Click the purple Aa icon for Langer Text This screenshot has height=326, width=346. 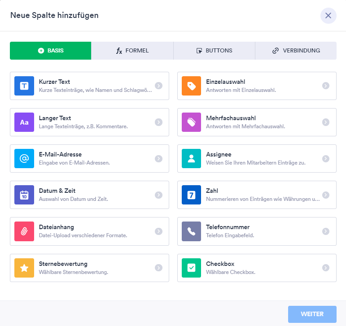(24, 122)
